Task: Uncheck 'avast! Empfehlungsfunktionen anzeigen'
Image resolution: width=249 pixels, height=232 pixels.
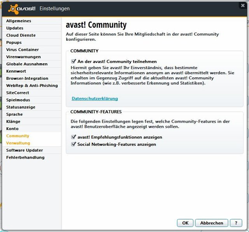Action: pos(74,137)
